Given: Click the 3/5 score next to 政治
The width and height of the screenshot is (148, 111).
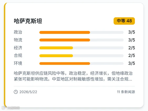Looking at the screenshot, I should coord(131,32).
